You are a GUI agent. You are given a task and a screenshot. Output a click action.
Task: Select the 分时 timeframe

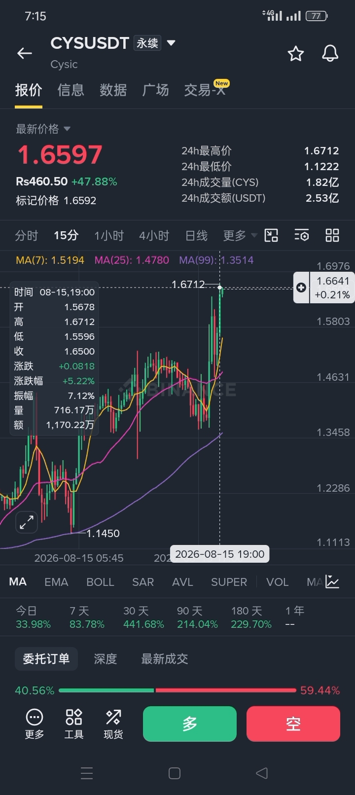[27, 236]
